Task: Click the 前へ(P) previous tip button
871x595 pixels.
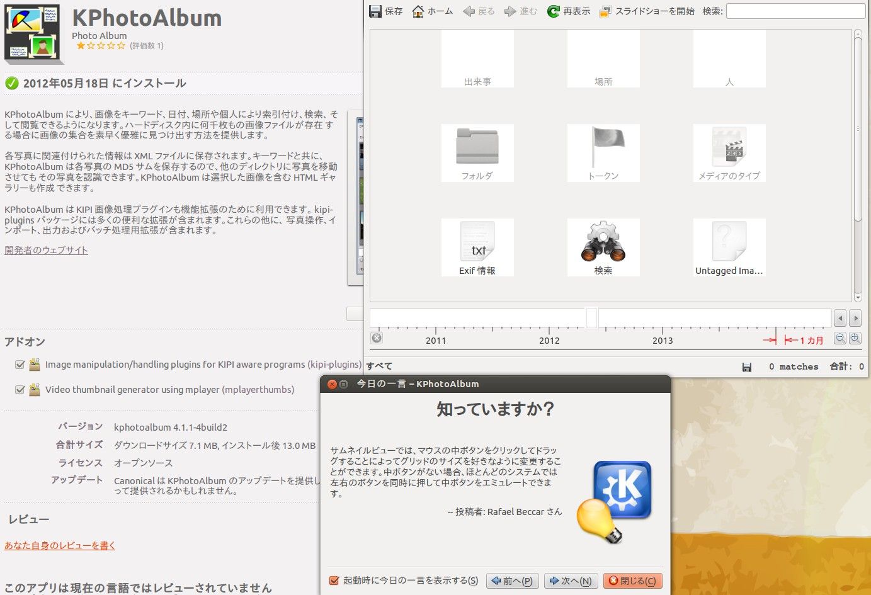Action: click(x=512, y=581)
